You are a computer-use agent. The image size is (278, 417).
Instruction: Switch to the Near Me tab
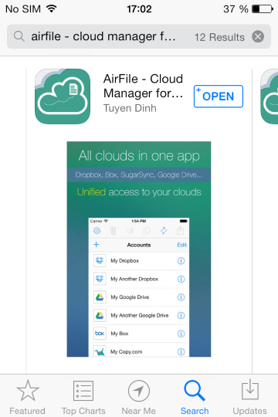(x=139, y=397)
